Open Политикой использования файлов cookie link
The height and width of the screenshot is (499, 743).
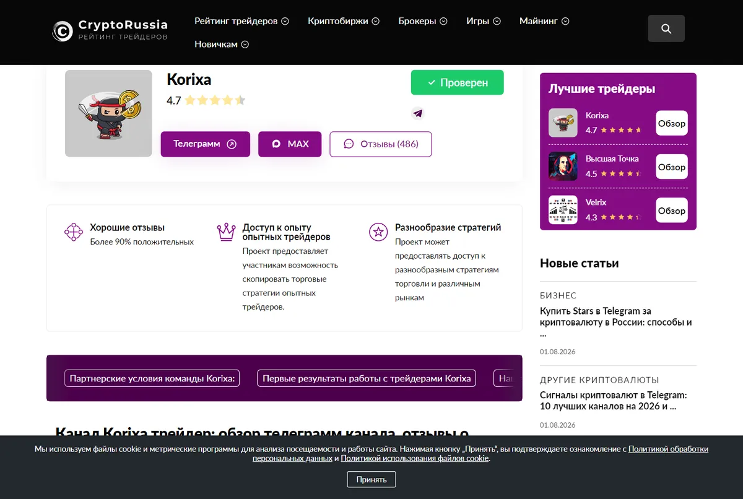tap(415, 458)
